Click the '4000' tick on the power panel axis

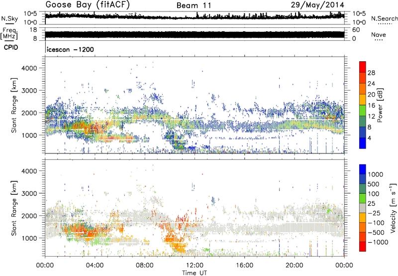pos(29,68)
